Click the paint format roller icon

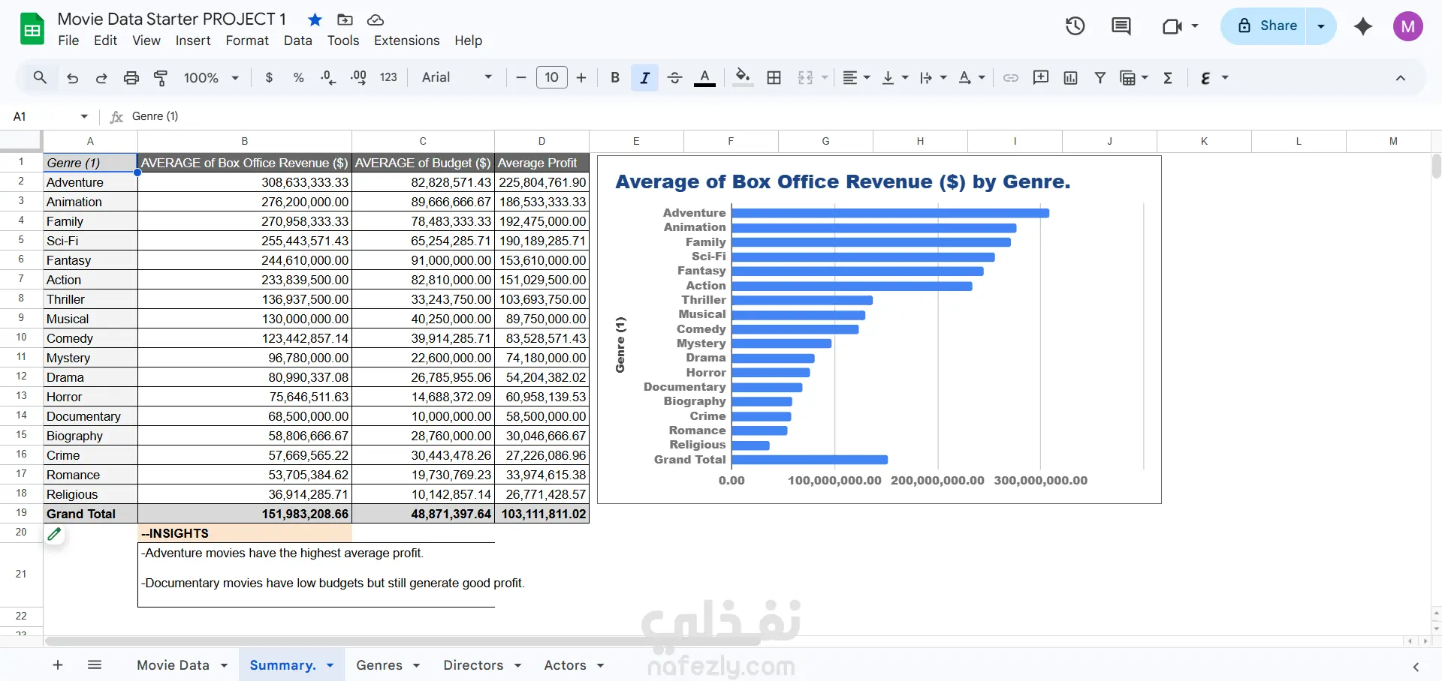[161, 77]
